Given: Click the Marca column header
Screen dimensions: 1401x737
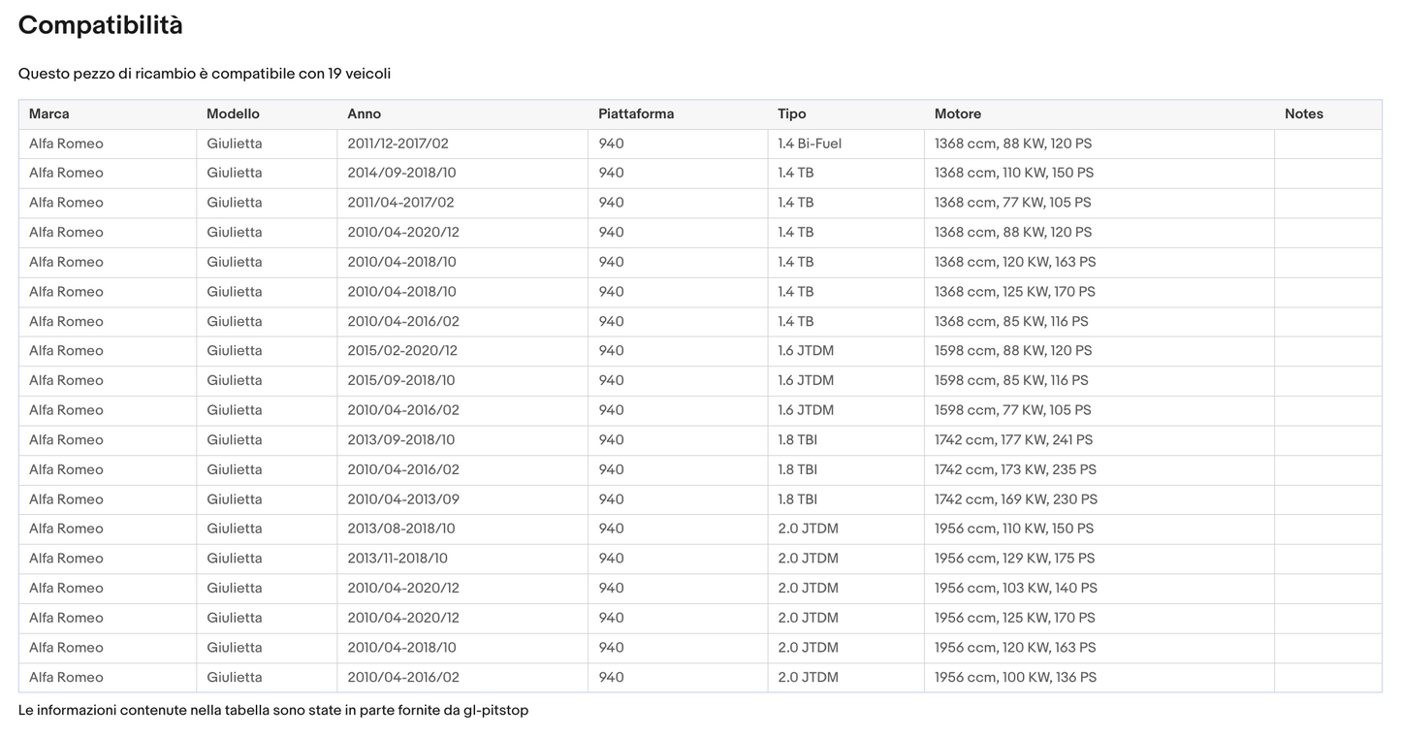Looking at the screenshot, I should click(49, 114).
